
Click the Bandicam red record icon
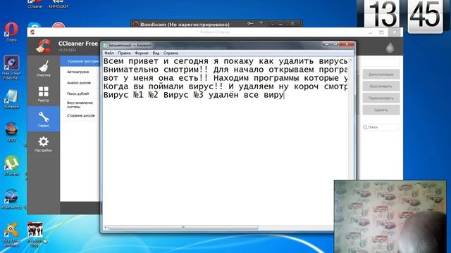click(x=136, y=25)
